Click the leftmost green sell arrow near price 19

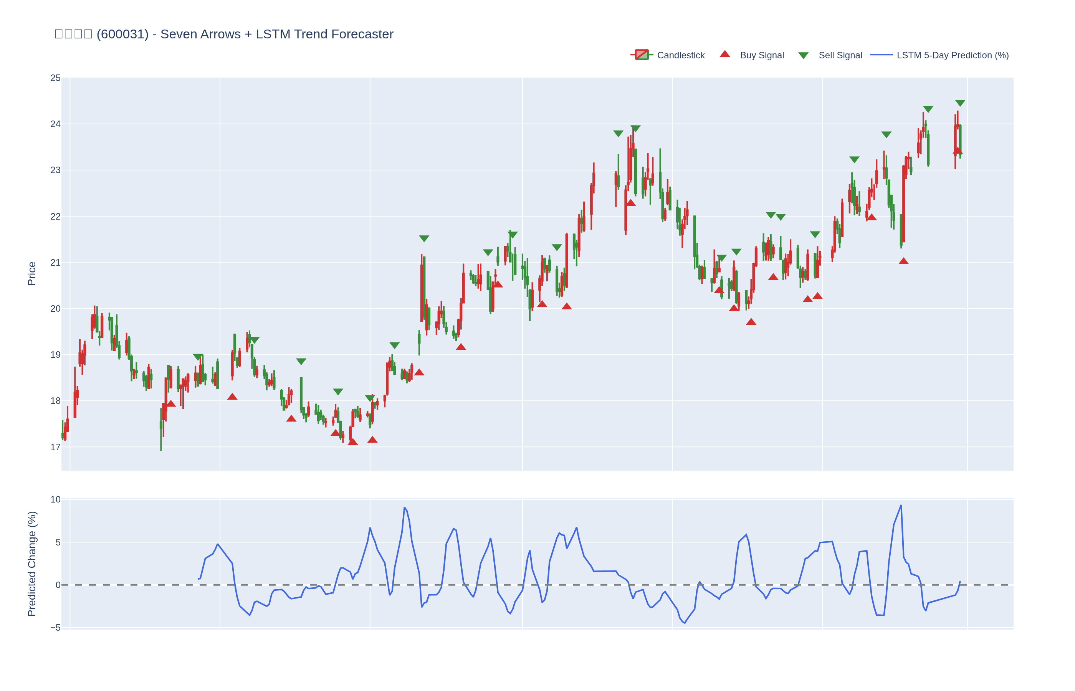click(198, 357)
